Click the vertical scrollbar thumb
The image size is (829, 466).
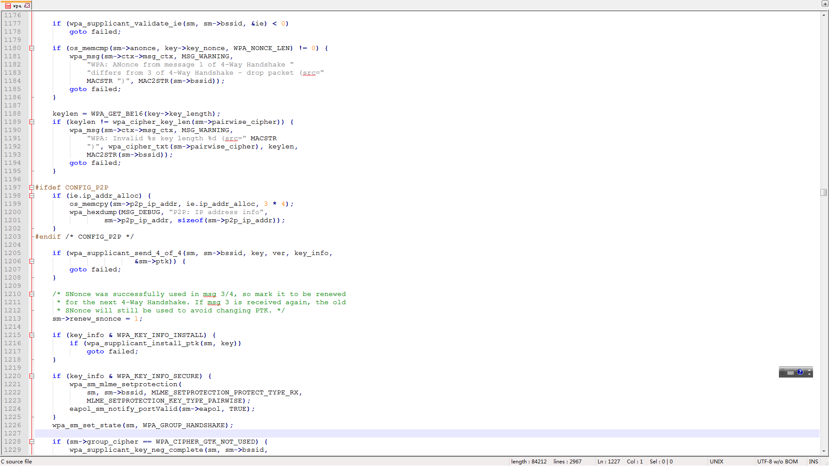[824, 192]
